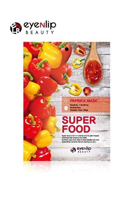The image size is (134, 201).
Task: Click the BEAUTY text under the header logo
Action: (x=40, y=32)
